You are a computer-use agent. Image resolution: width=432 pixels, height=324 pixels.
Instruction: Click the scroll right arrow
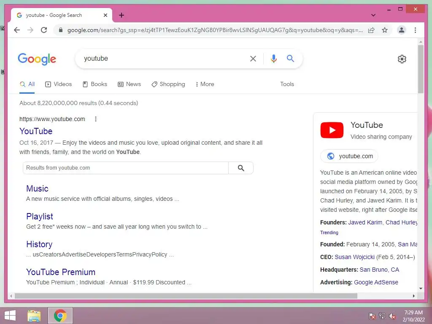click(413, 296)
